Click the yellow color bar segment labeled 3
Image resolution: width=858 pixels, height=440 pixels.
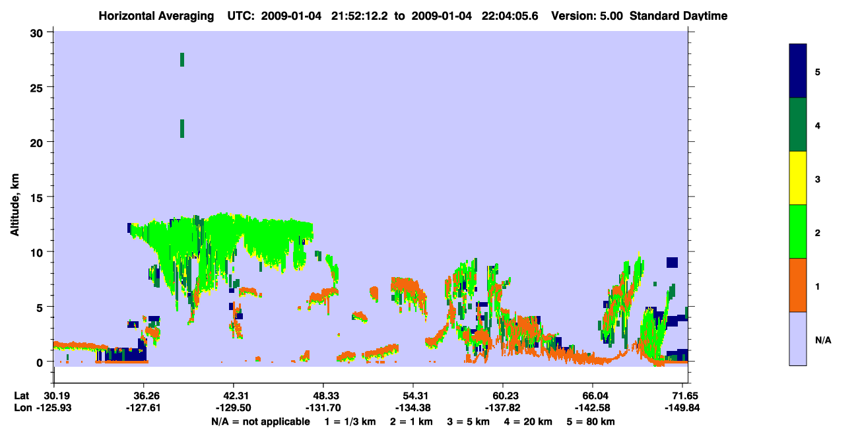pos(798,178)
